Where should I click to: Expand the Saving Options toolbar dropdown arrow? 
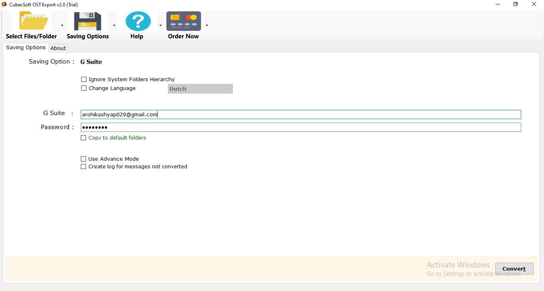pos(114,26)
